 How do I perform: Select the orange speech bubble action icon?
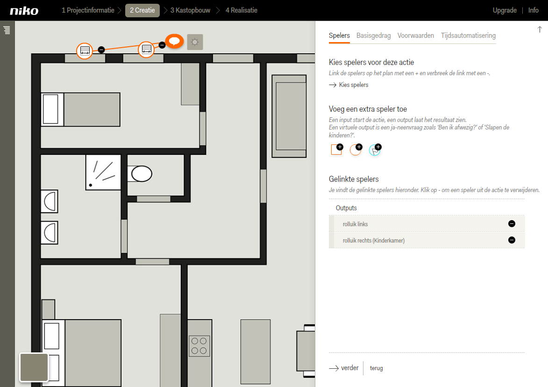[174, 42]
